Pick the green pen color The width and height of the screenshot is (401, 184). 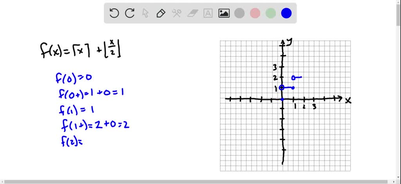coord(271,13)
